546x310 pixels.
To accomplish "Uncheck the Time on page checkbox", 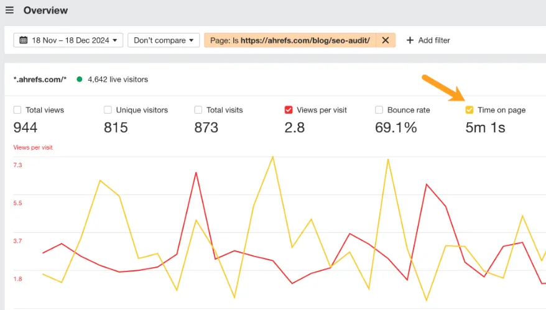I will tap(470, 110).
